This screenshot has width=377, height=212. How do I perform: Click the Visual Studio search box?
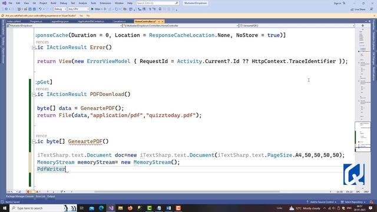[157, 3]
